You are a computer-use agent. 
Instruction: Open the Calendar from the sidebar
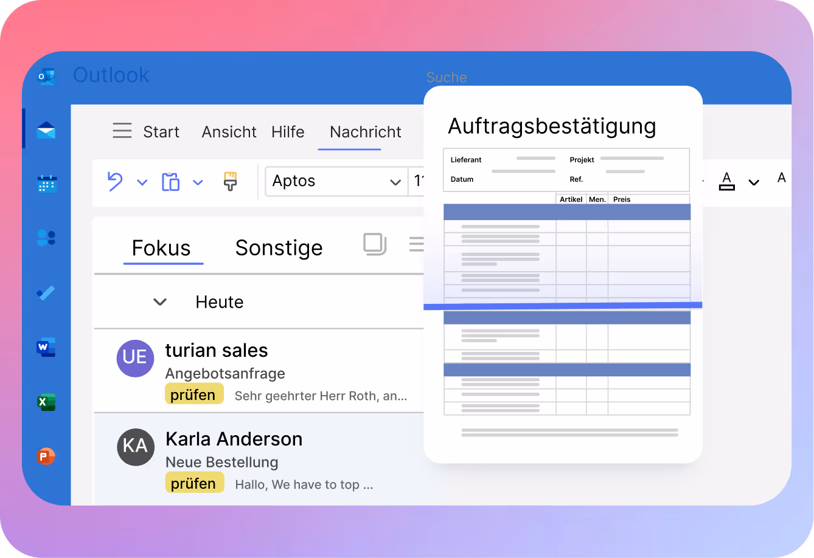47,183
